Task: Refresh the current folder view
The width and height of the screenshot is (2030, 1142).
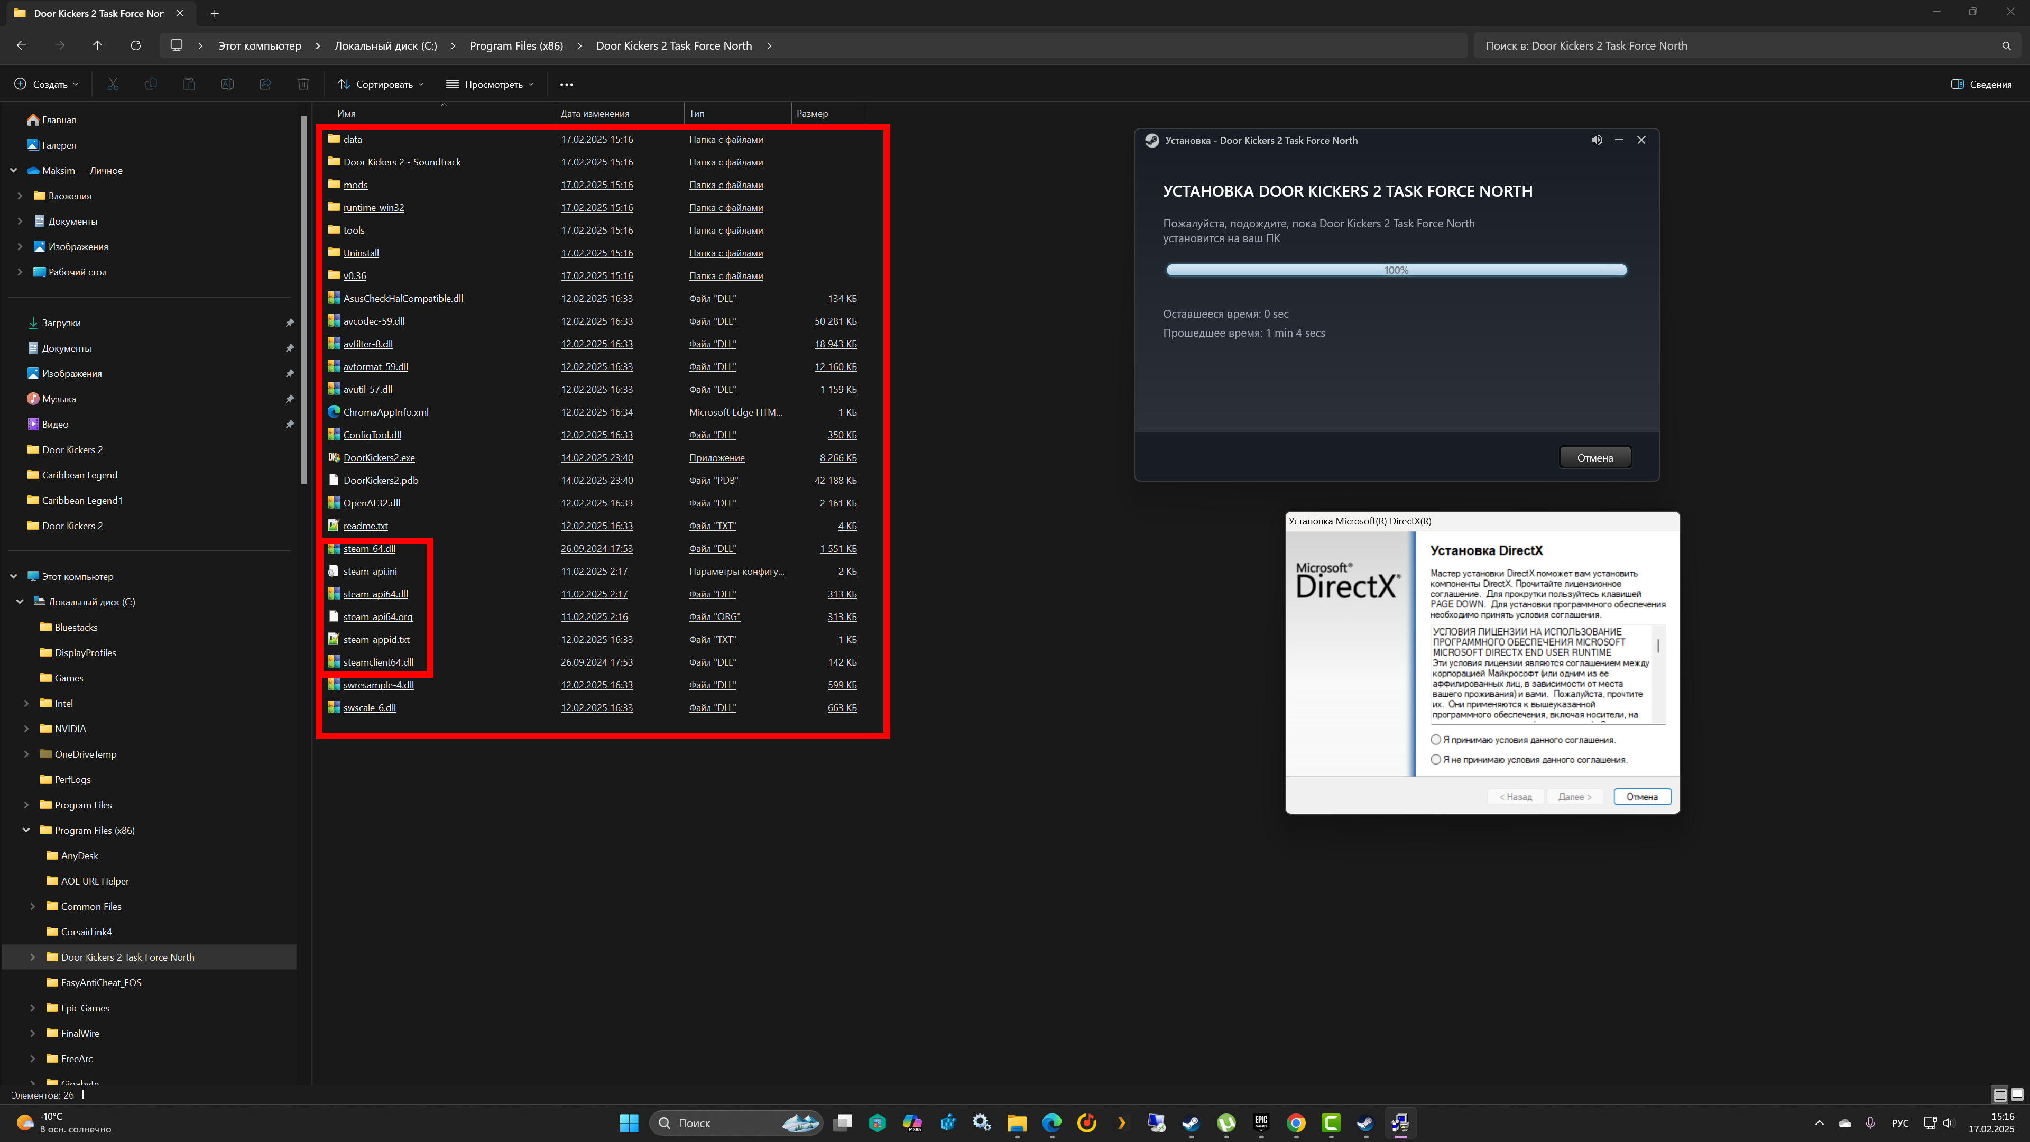Action: point(135,45)
